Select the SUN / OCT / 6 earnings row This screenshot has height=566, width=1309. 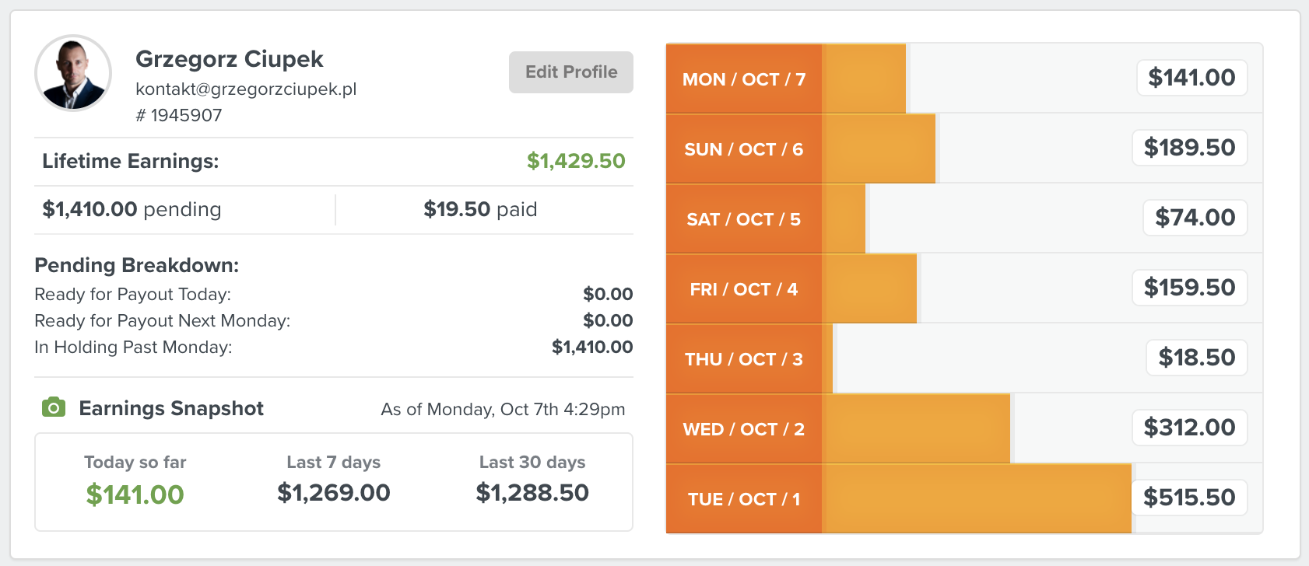pos(964,148)
